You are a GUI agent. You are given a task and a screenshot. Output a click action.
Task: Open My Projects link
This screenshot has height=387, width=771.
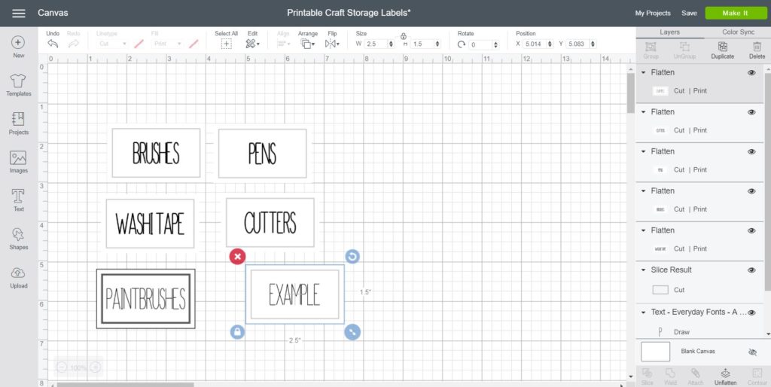(x=653, y=13)
